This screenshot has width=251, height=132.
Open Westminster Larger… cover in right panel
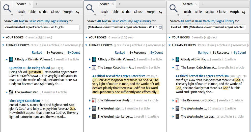177,116
